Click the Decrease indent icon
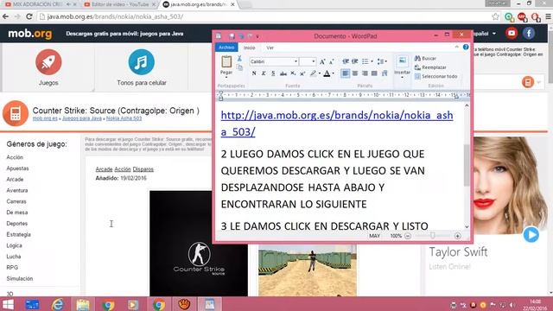The height and width of the screenshot is (311, 553). point(346,61)
